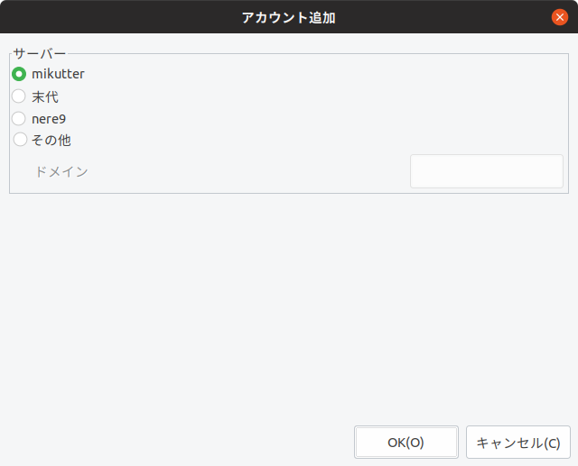Click the nere9 label text
This screenshot has width=578, height=466.
[x=49, y=118]
